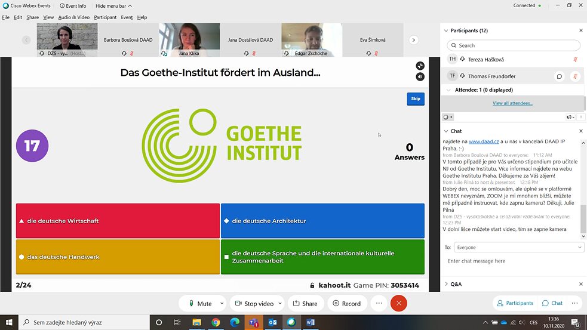
Task: Open Cortana circle icon in taskbar
Action: point(159,322)
